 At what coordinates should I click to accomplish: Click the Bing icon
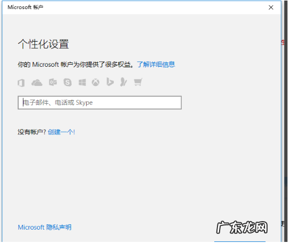[110, 82]
